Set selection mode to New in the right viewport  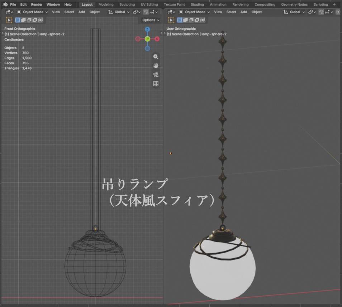pos(180,20)
